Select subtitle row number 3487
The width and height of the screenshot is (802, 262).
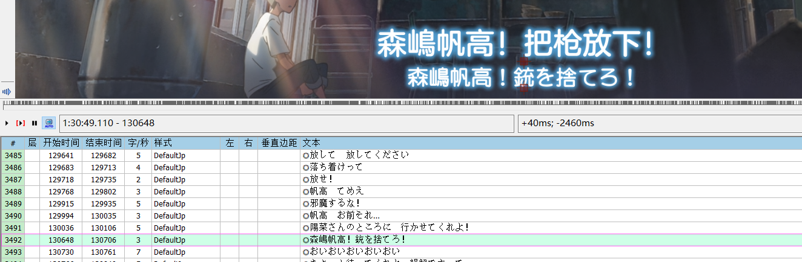13,179
